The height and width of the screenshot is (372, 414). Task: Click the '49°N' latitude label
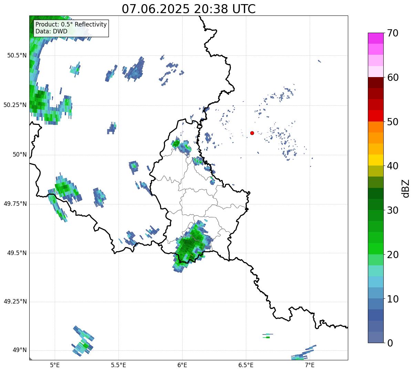tap(19, 350)
